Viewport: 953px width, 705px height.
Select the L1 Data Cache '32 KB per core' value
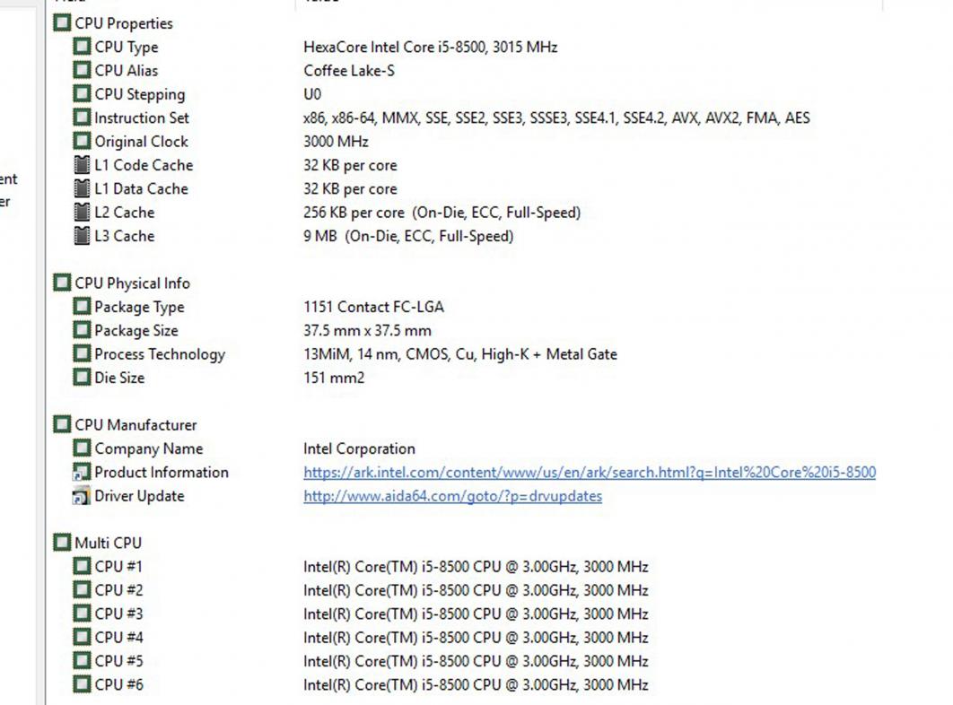click(350, 189)
